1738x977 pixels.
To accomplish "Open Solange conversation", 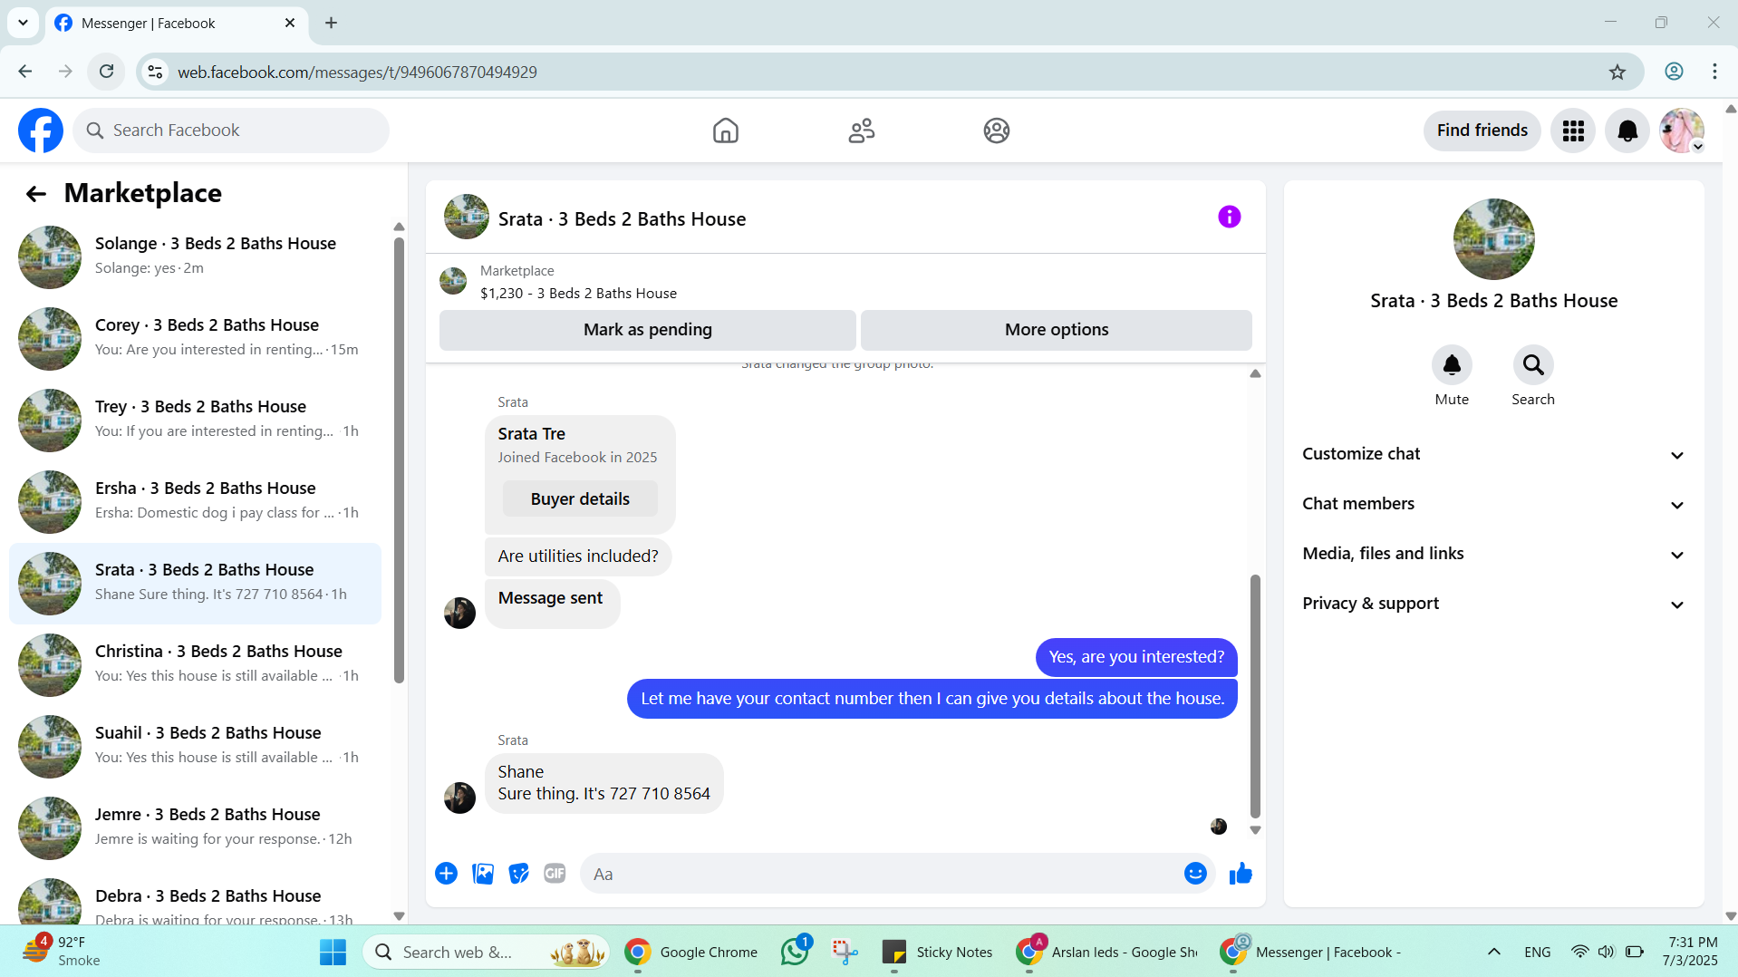I will 195,256.
